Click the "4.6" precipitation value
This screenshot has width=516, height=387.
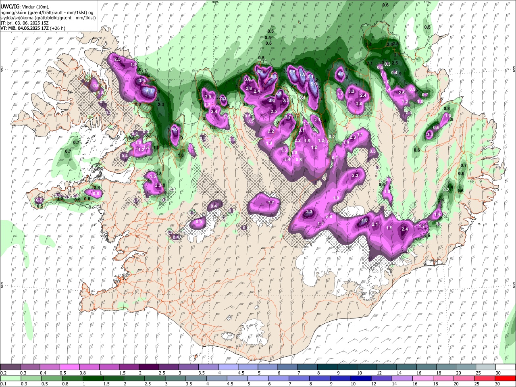175,129
